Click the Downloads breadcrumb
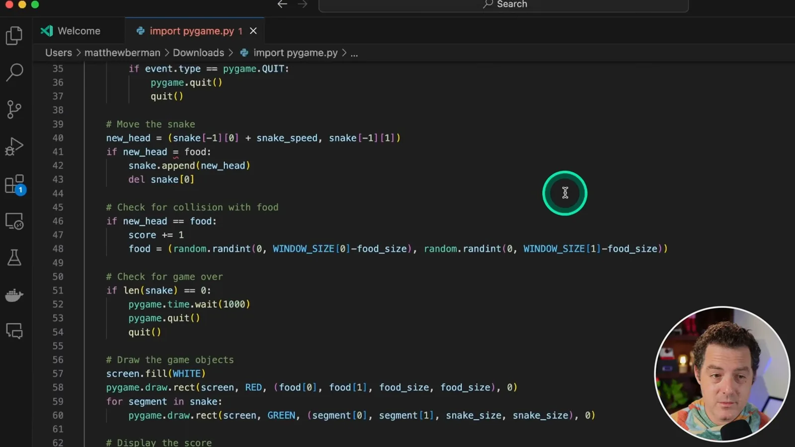Viewport: 795px width, 447px height. point(198,53)
